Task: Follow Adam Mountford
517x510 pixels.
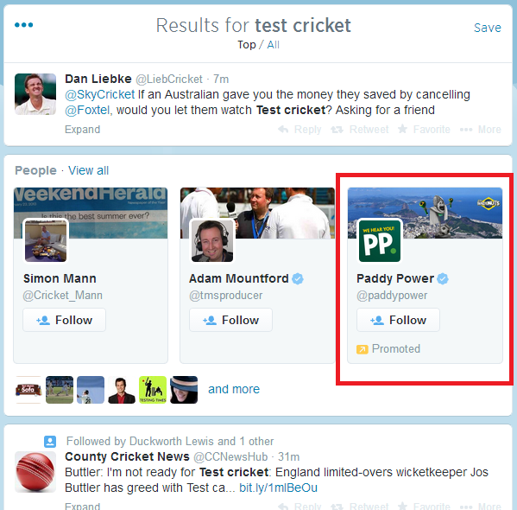Action: pyautogui.click(x=230, y=320)
